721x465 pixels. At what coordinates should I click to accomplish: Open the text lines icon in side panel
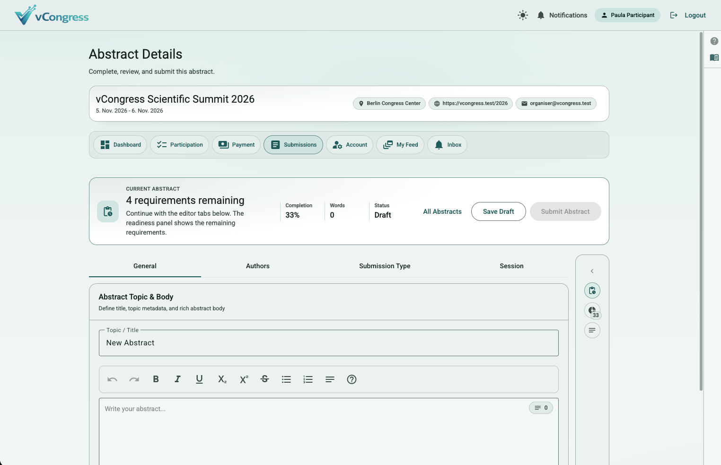592,330
